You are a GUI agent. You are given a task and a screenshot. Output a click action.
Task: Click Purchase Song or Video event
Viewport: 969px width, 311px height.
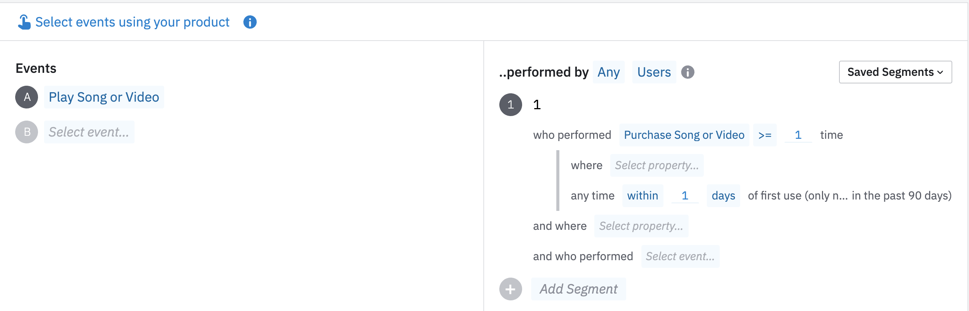(684, 135)
